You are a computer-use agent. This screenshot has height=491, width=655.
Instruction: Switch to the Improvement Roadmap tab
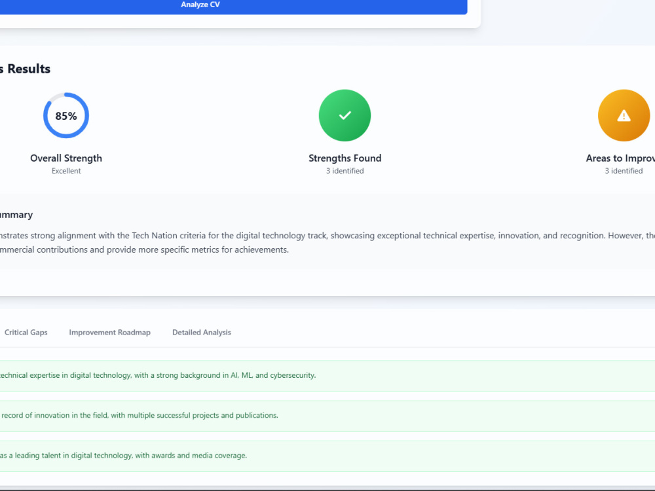pyautogui.click(x=109, y=333)
